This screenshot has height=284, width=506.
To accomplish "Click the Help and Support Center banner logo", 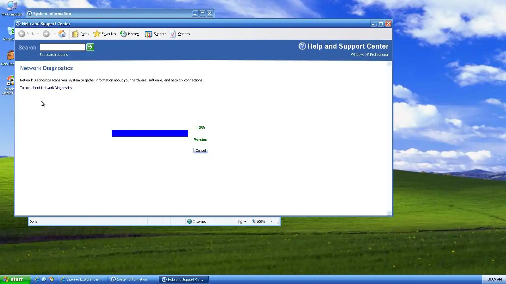I will click(302, 46).
